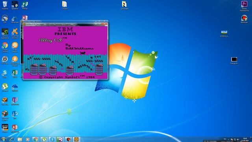Open the Bandicam desktop shortcut
The height and width of the screenshot is (142, 252).
click(244, 19)
